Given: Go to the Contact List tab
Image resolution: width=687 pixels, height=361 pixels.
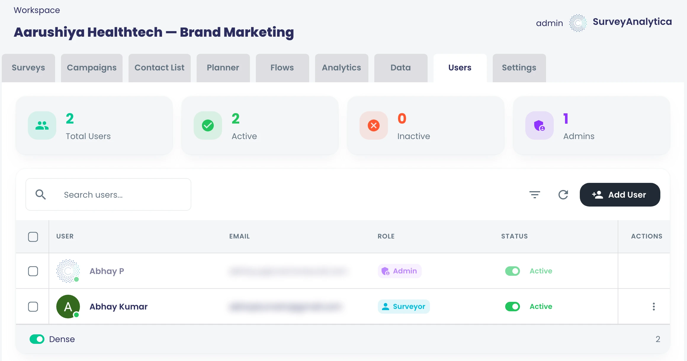Looking at the screenshot, I should (160, 68).
